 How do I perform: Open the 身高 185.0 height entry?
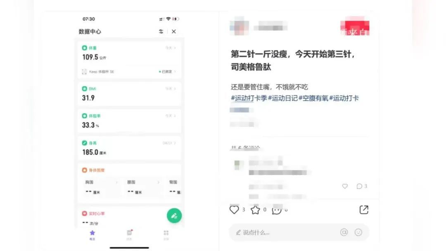(x=129, y=148)
